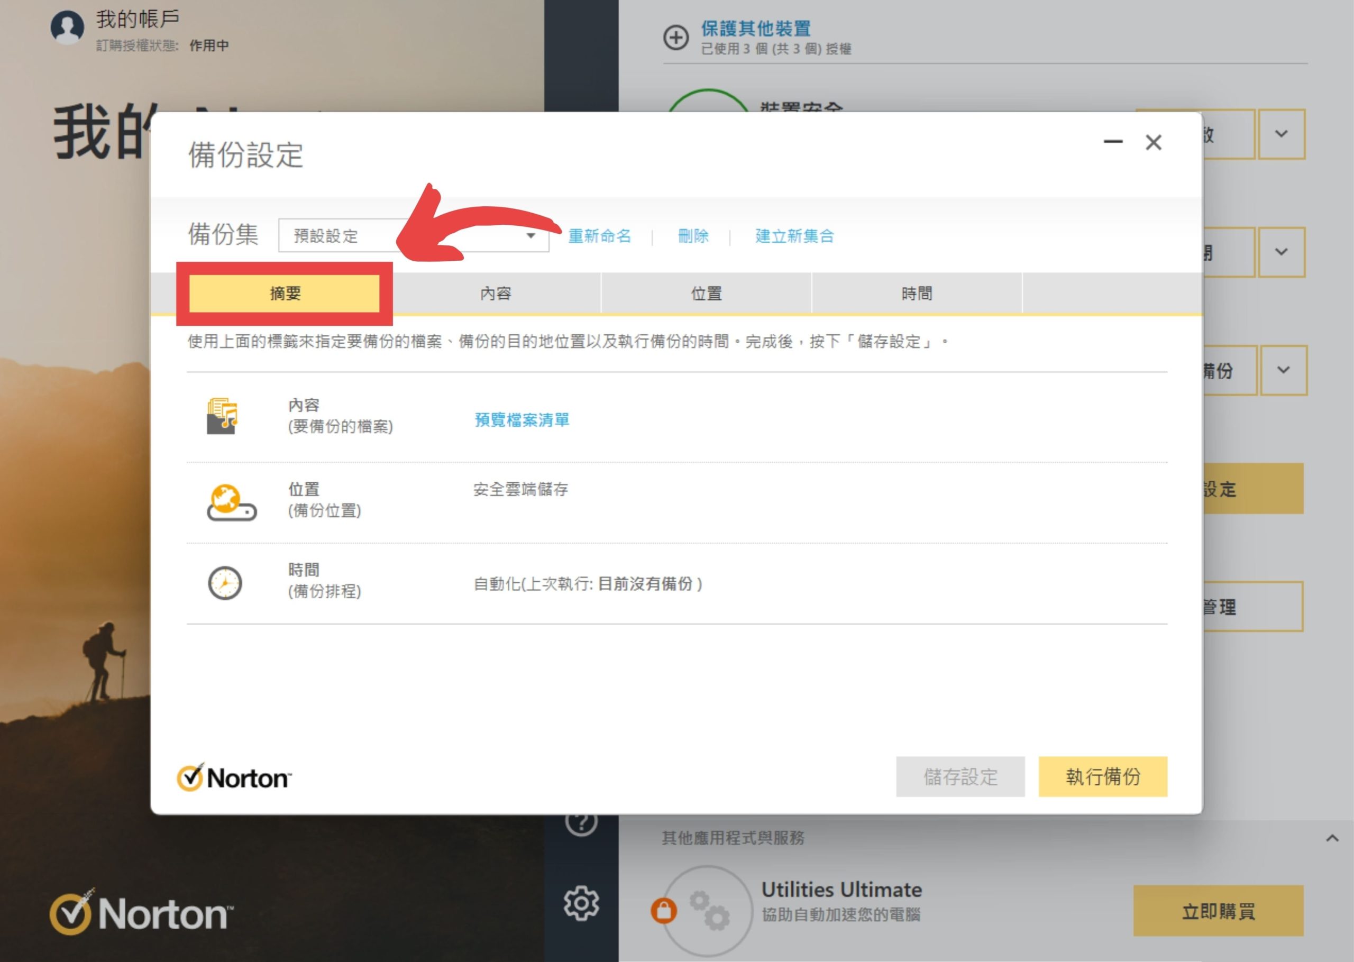Minimize the 備份設定 dialog

[1113, 142]
